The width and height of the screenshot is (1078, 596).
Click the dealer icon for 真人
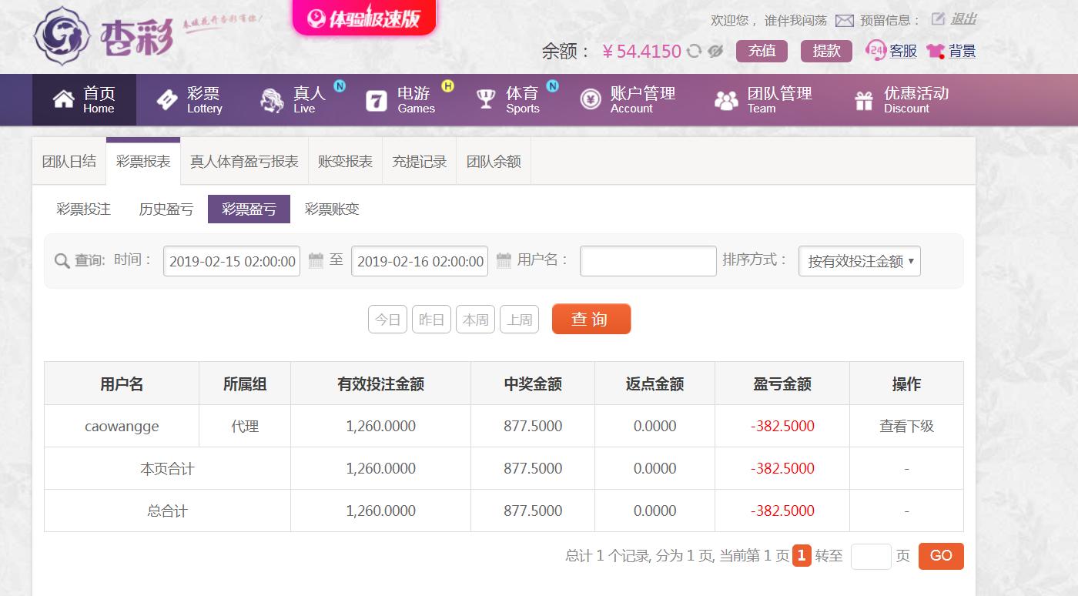click(x=272, y=100)
